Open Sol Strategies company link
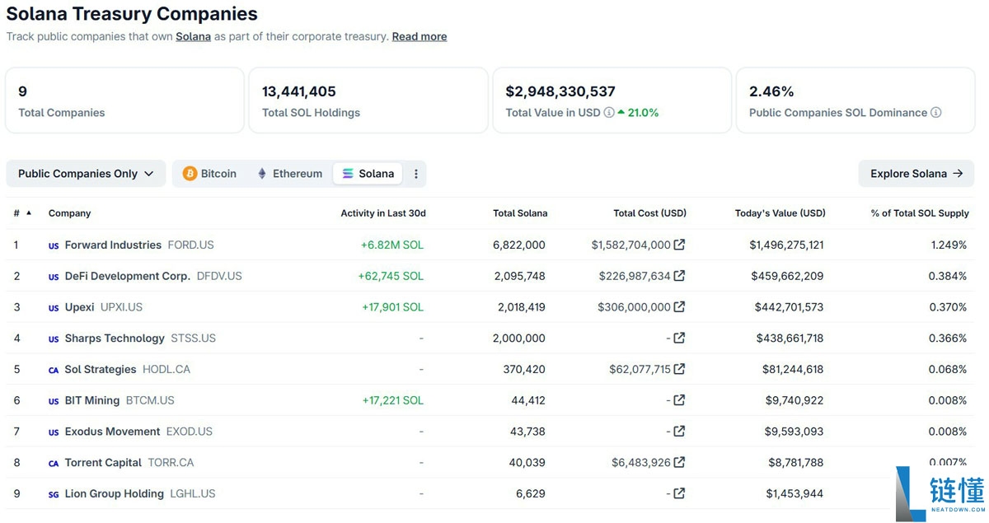The width and height of the screenshot is (989, 523). click(x=101, y=369)
